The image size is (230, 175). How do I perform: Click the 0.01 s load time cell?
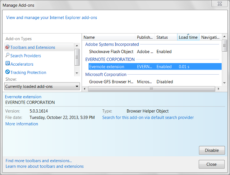tap(184, 67)
